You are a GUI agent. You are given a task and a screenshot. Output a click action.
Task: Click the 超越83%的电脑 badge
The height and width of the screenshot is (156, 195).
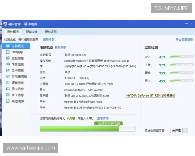(x=109, y=123)
